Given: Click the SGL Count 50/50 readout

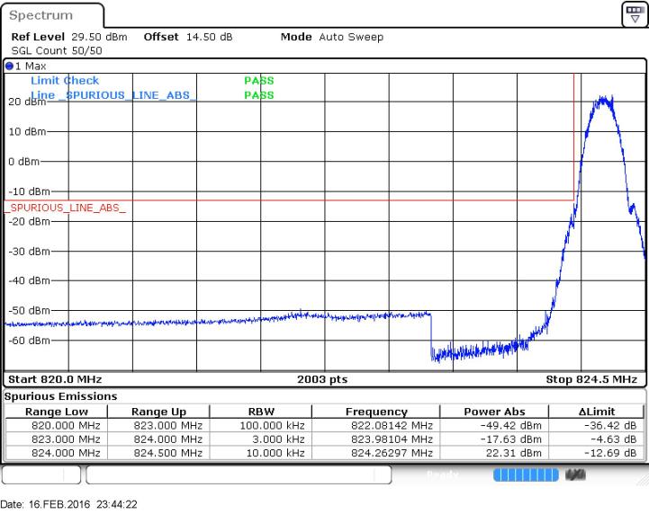Looking at the screenshot, I should pyautogui.click(x=57, y=50).
